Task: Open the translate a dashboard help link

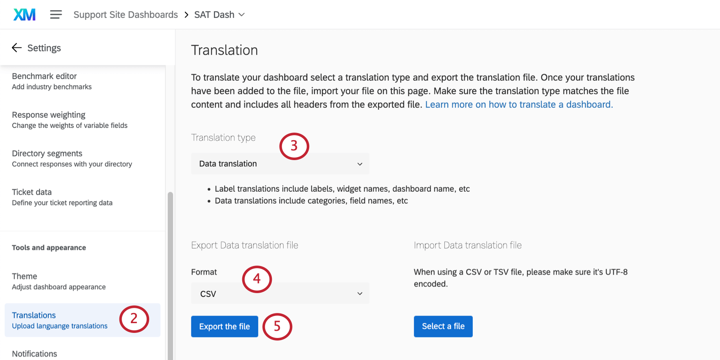Action: [x=519, y=105]
